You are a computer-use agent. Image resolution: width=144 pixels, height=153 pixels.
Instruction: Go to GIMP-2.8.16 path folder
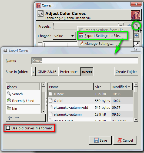pos(47,72)
